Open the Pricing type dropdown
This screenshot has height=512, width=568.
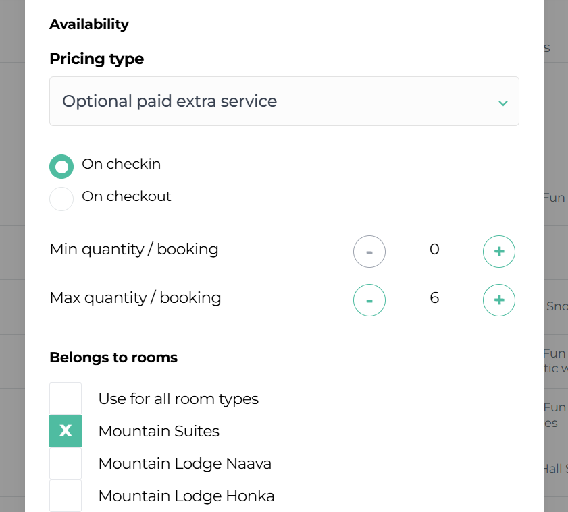[x=284, y=101]
